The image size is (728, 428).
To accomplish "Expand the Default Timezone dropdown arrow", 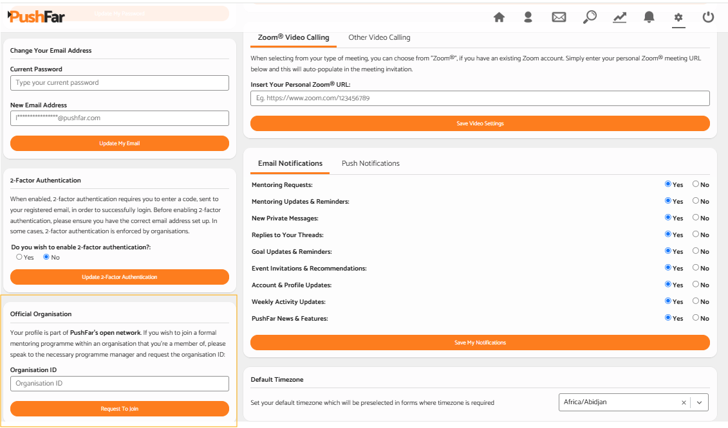I will 699,402.
